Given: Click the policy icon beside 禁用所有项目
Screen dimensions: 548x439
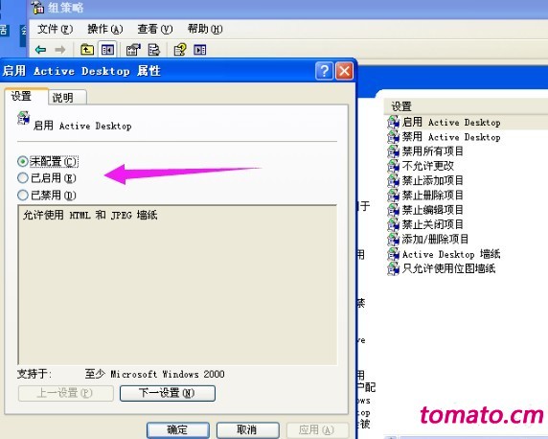Looking at the screenshot, I should tap(393, 151).
